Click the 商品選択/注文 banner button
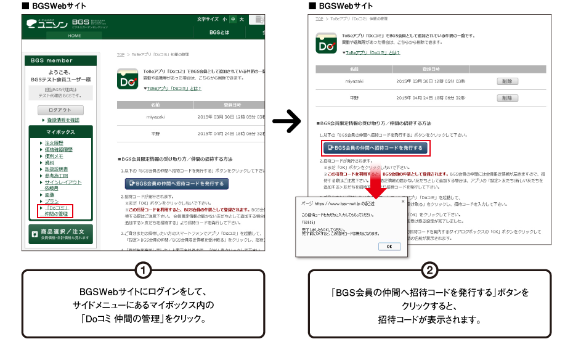The image size is (573, 339). (60, 234)
